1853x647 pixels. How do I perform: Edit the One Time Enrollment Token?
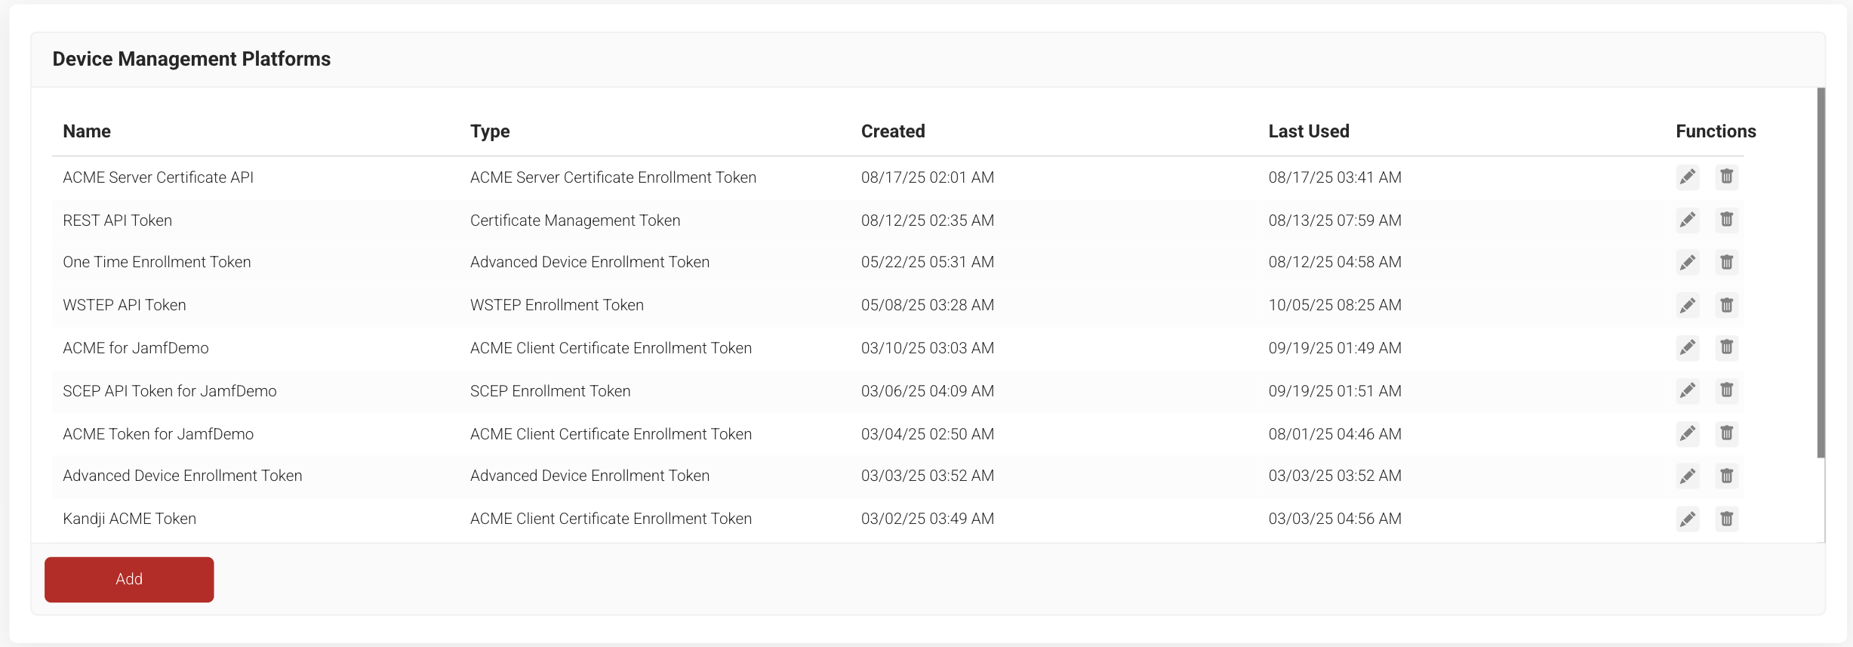click(1687, 263)
